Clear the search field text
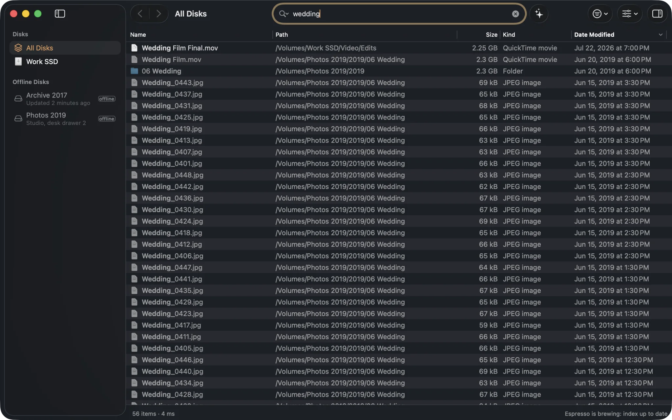This screenshot has height=420, width=672. pos(515,14)
